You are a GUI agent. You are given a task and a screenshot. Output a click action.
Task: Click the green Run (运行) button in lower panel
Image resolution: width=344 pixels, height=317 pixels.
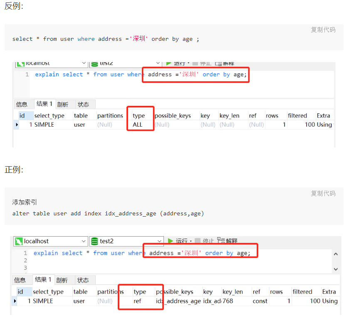(178, 241)
